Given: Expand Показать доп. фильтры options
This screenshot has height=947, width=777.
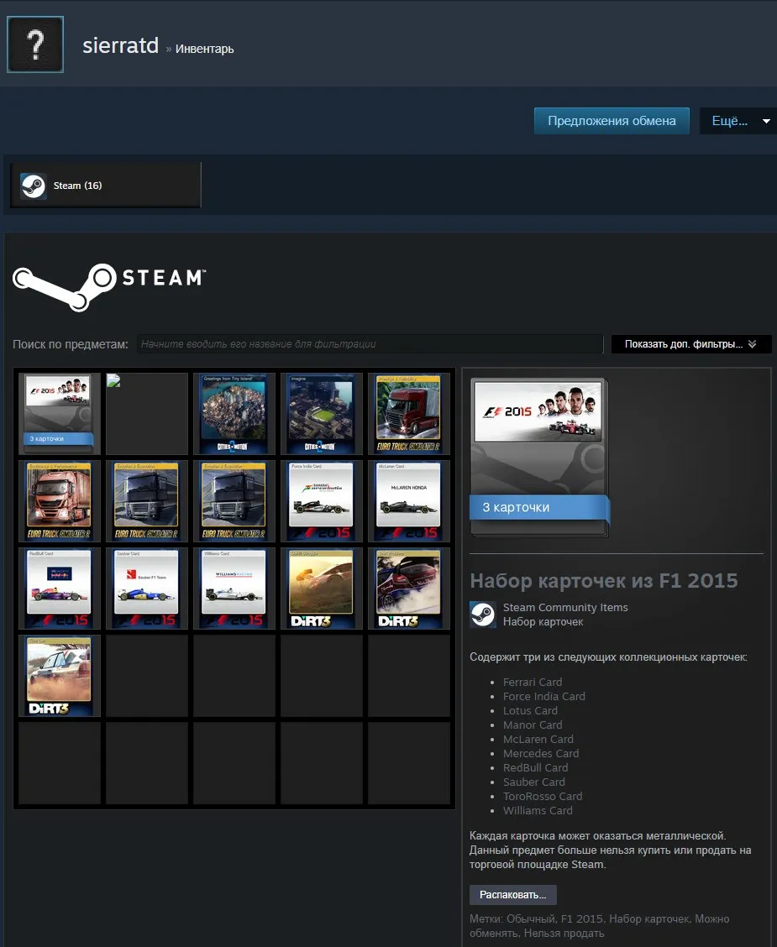Looking at the screenshot, I should tap(691, 344).
